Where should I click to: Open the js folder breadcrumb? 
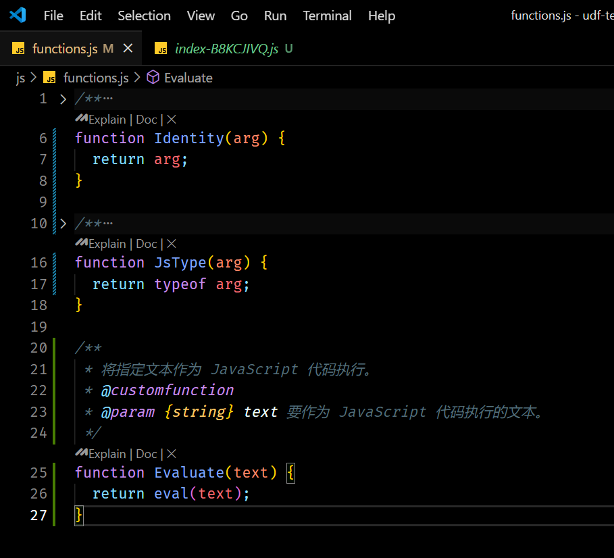tap(20, 78)
